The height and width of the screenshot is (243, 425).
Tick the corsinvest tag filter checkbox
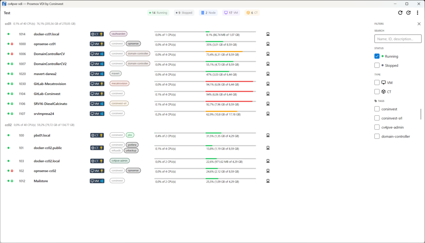click(377, 109)
